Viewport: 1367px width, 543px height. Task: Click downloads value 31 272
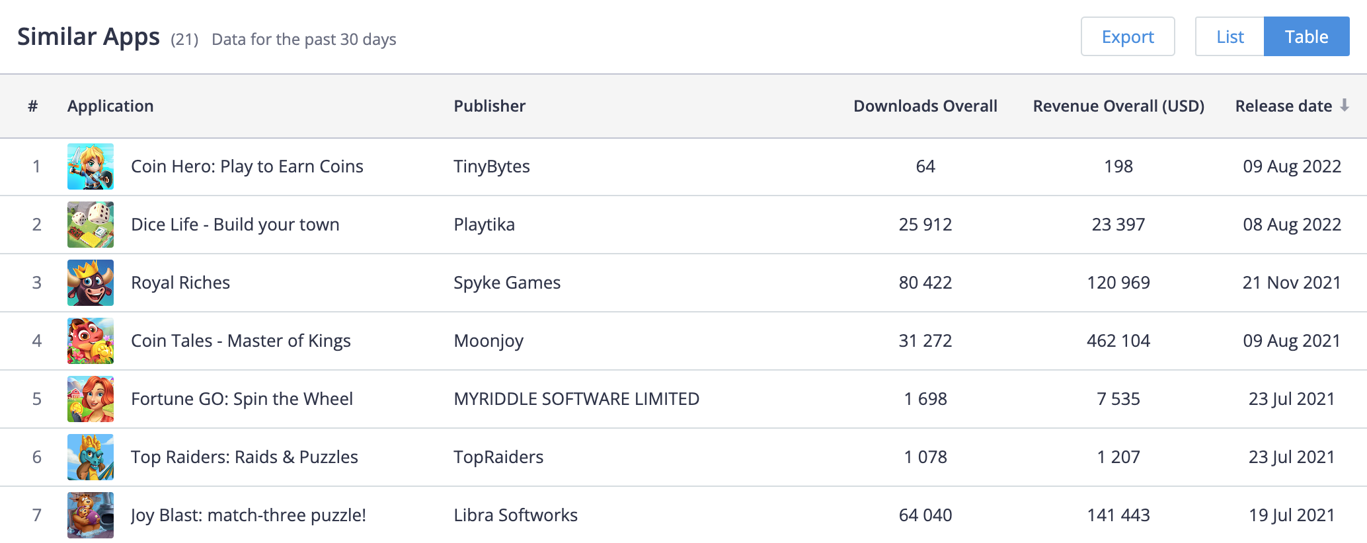[925, 341]
